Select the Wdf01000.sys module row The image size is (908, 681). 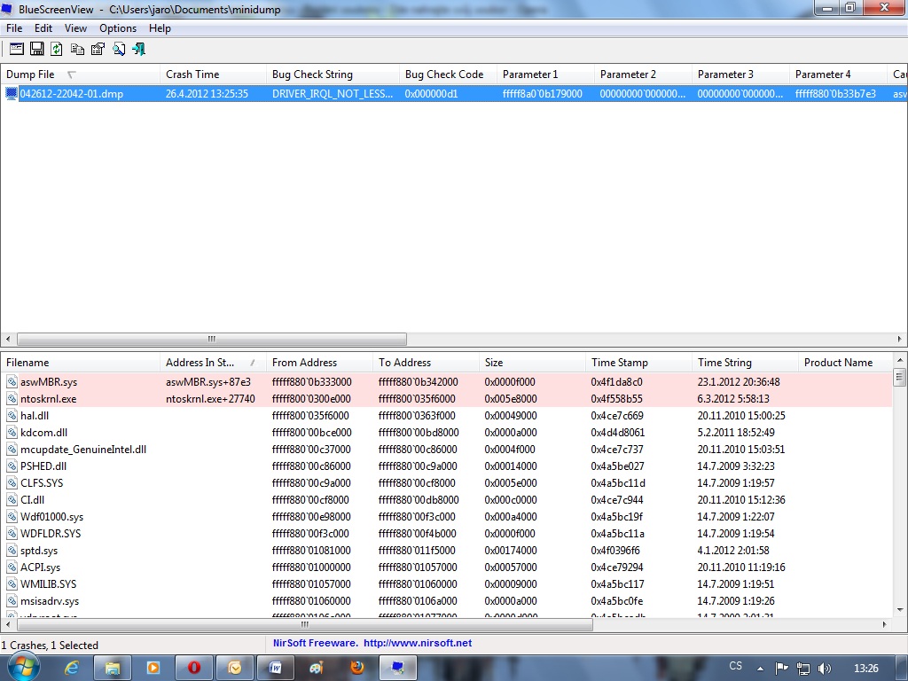coord(447,517)
